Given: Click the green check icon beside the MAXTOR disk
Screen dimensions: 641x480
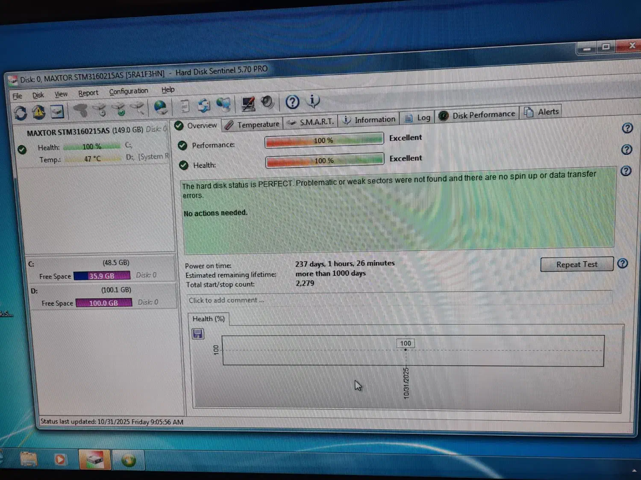Looking at the screenshot, I should coord(22,149).
